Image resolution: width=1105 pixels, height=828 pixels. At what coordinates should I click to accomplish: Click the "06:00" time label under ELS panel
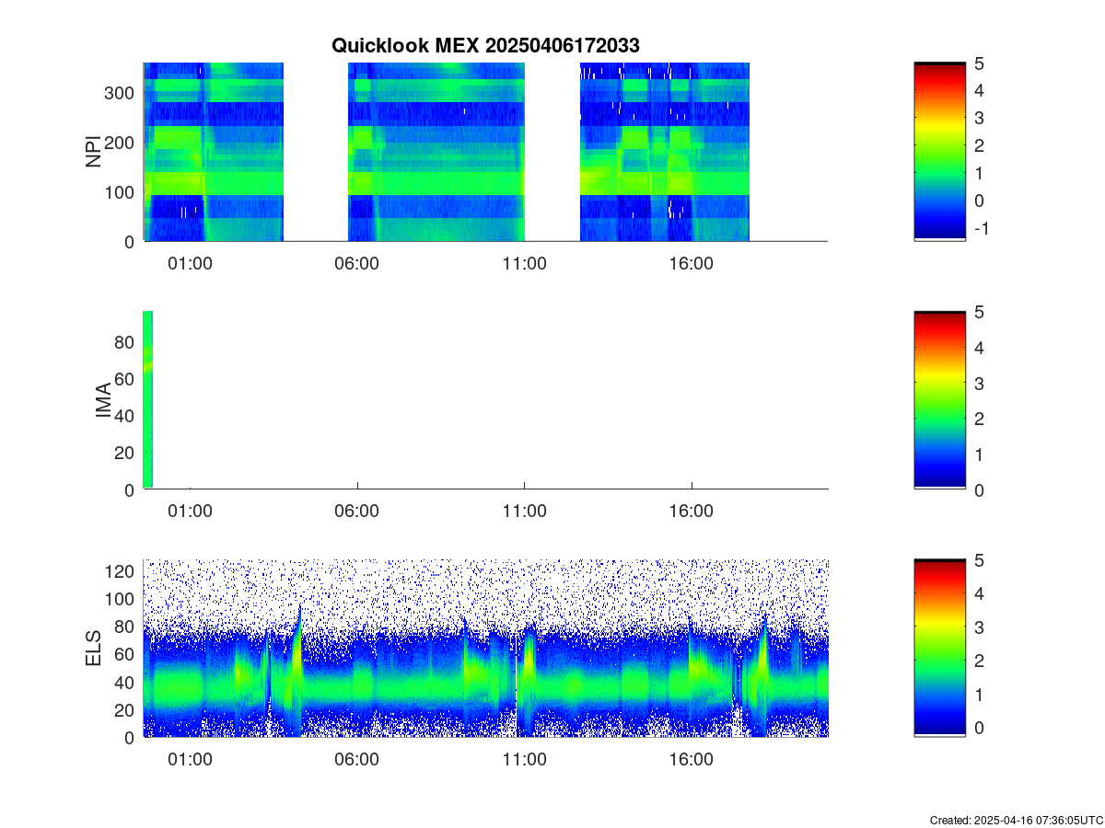[x=357, y=759]
